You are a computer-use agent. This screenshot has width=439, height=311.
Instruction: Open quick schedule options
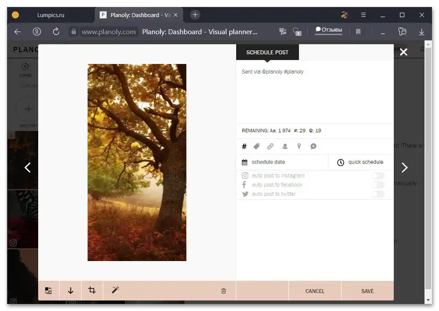pos(360,162)
